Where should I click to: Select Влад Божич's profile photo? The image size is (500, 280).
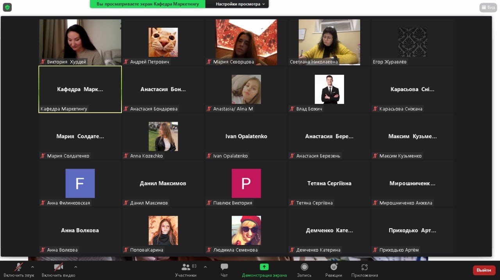click(329, 89)
